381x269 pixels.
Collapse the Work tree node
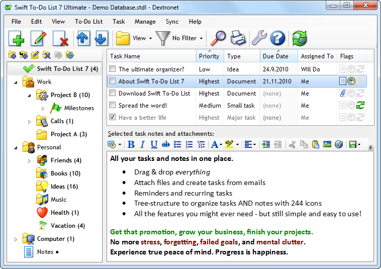pos(16,82)
